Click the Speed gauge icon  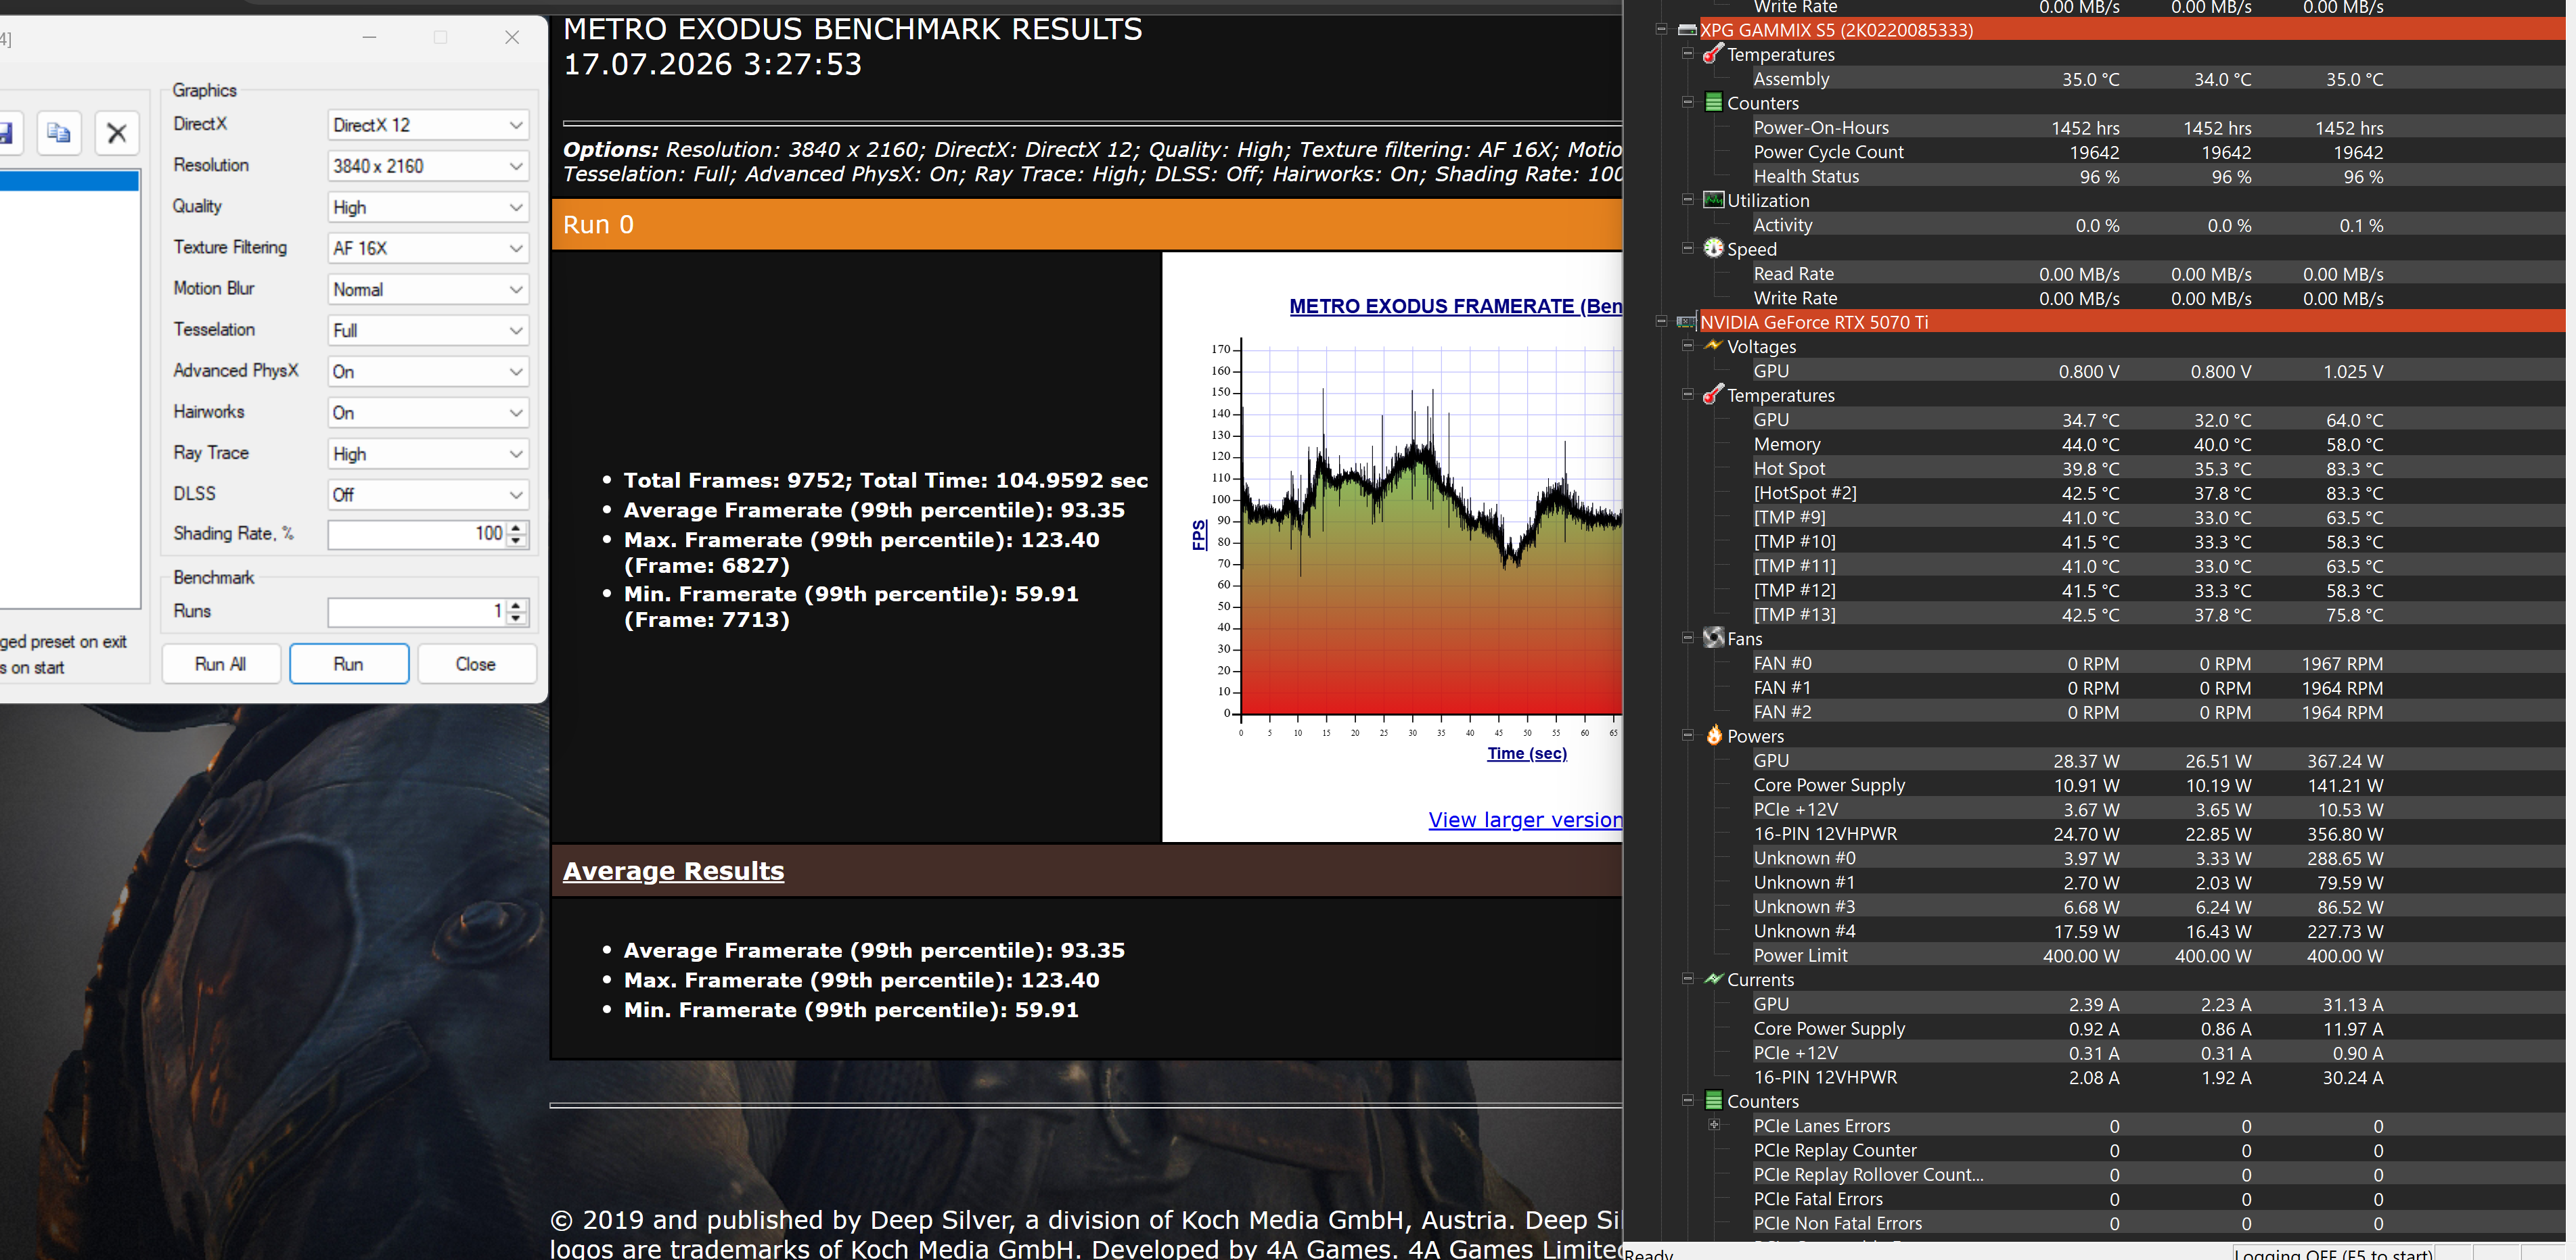[1713, 249]
